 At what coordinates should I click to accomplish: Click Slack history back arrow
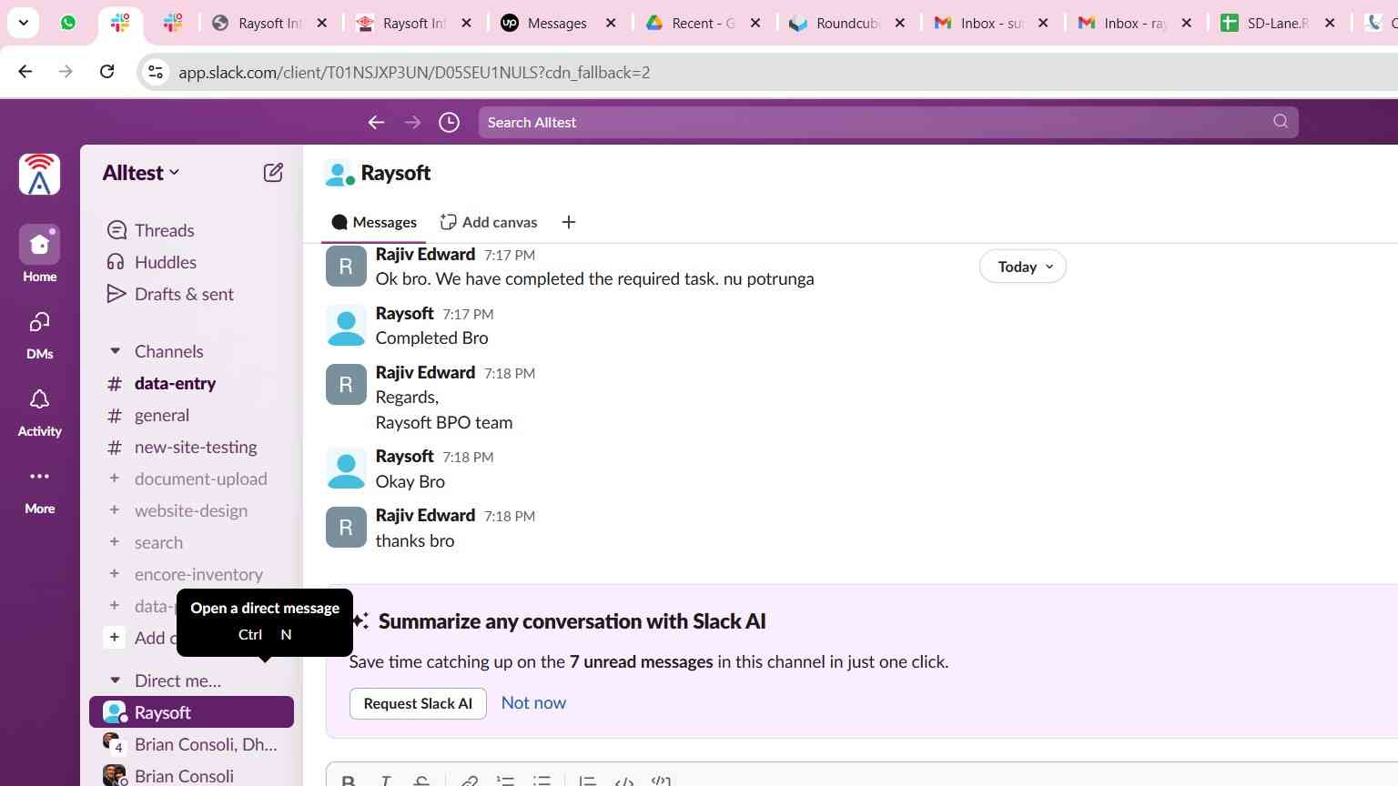coord(376,122)
